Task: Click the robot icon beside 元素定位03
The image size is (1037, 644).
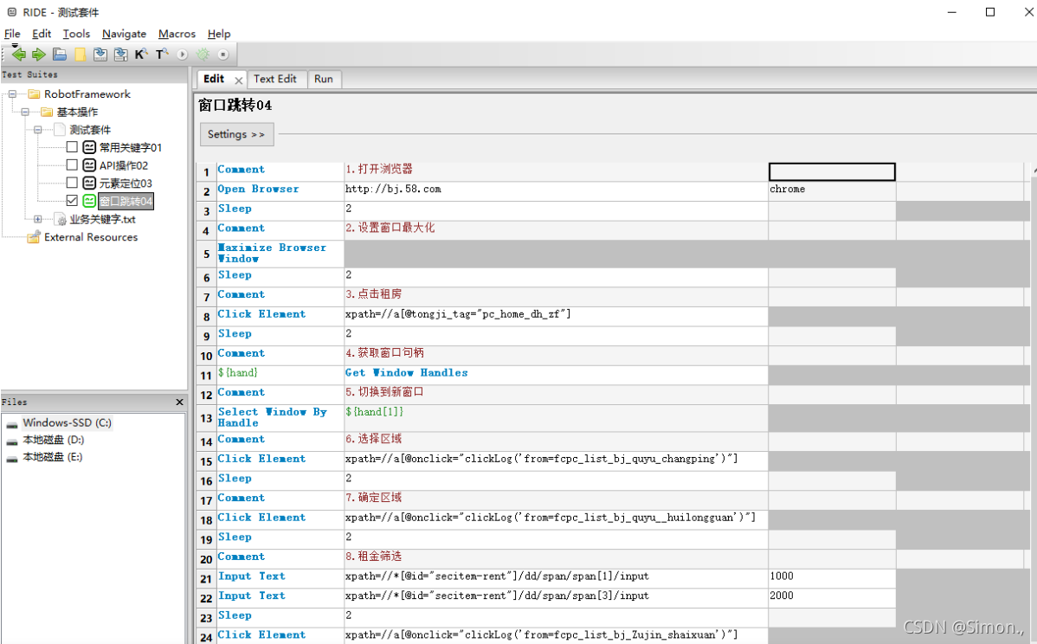Action: point(89,184)
